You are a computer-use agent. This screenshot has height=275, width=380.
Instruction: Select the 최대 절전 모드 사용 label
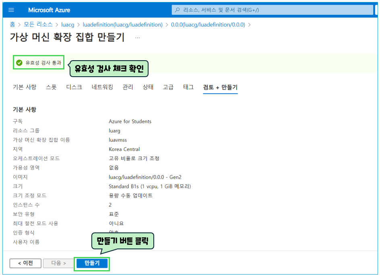pos(35,223)
